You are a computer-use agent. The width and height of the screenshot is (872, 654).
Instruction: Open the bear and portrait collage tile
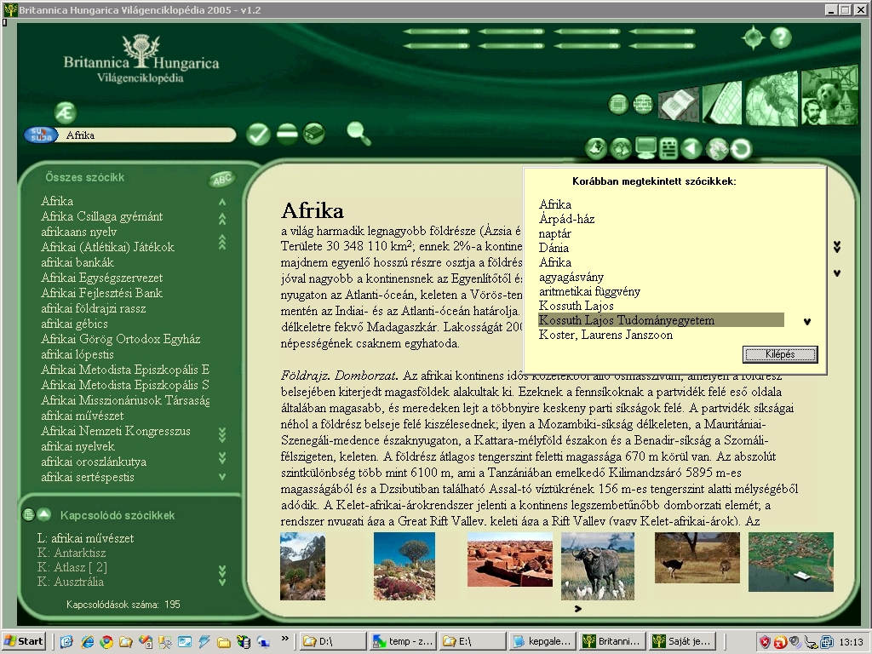click(x=829, y=95)
